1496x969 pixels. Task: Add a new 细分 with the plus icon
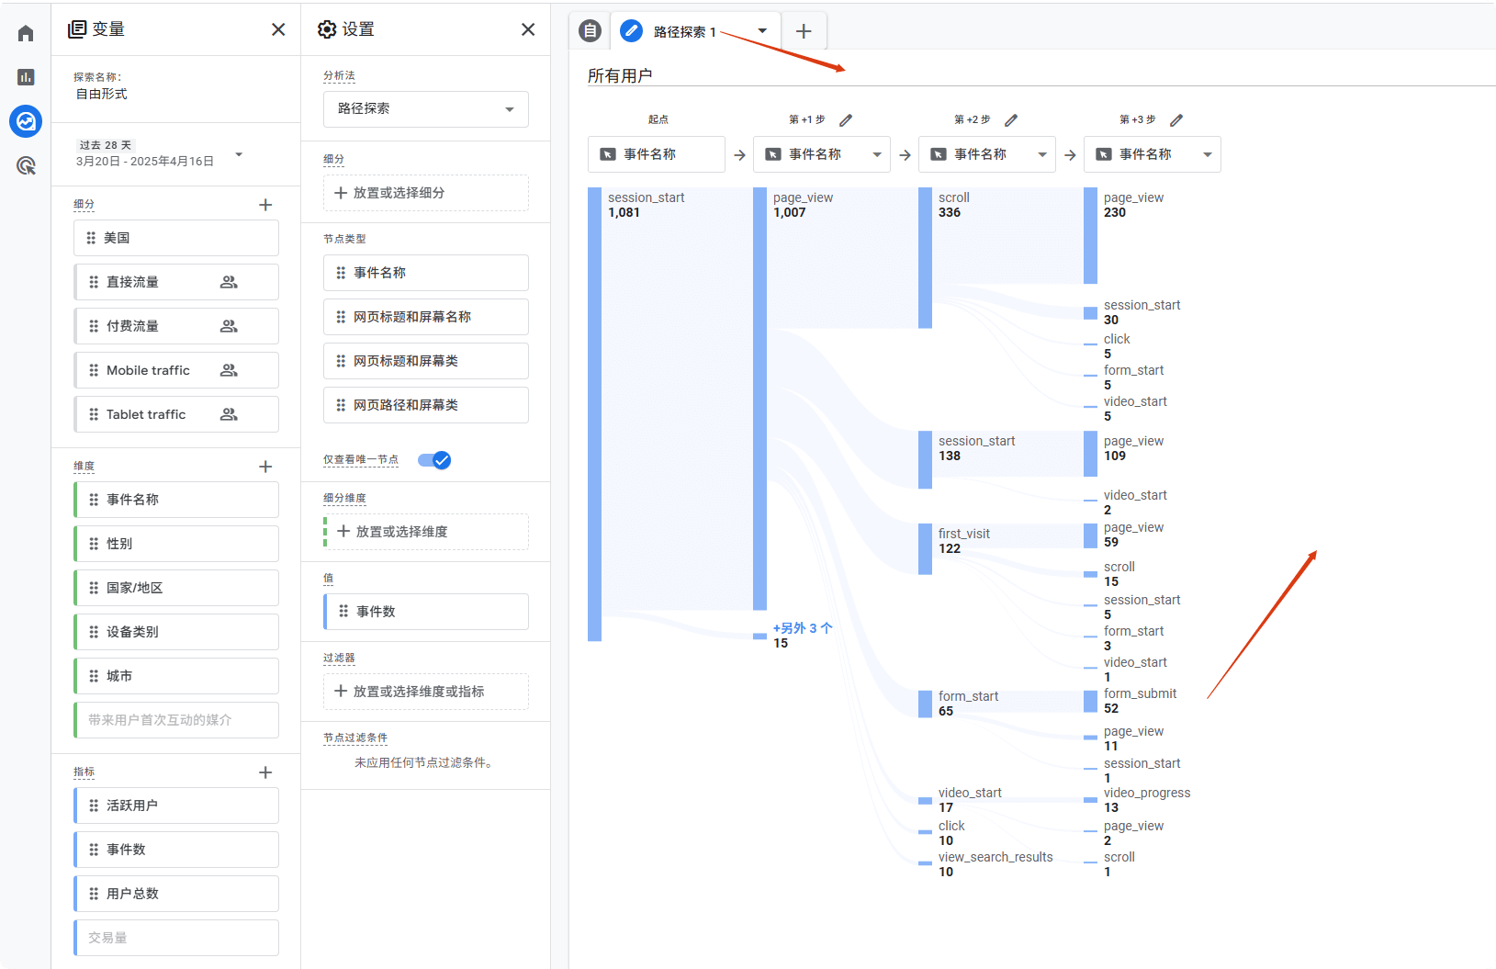click(265, 205)
